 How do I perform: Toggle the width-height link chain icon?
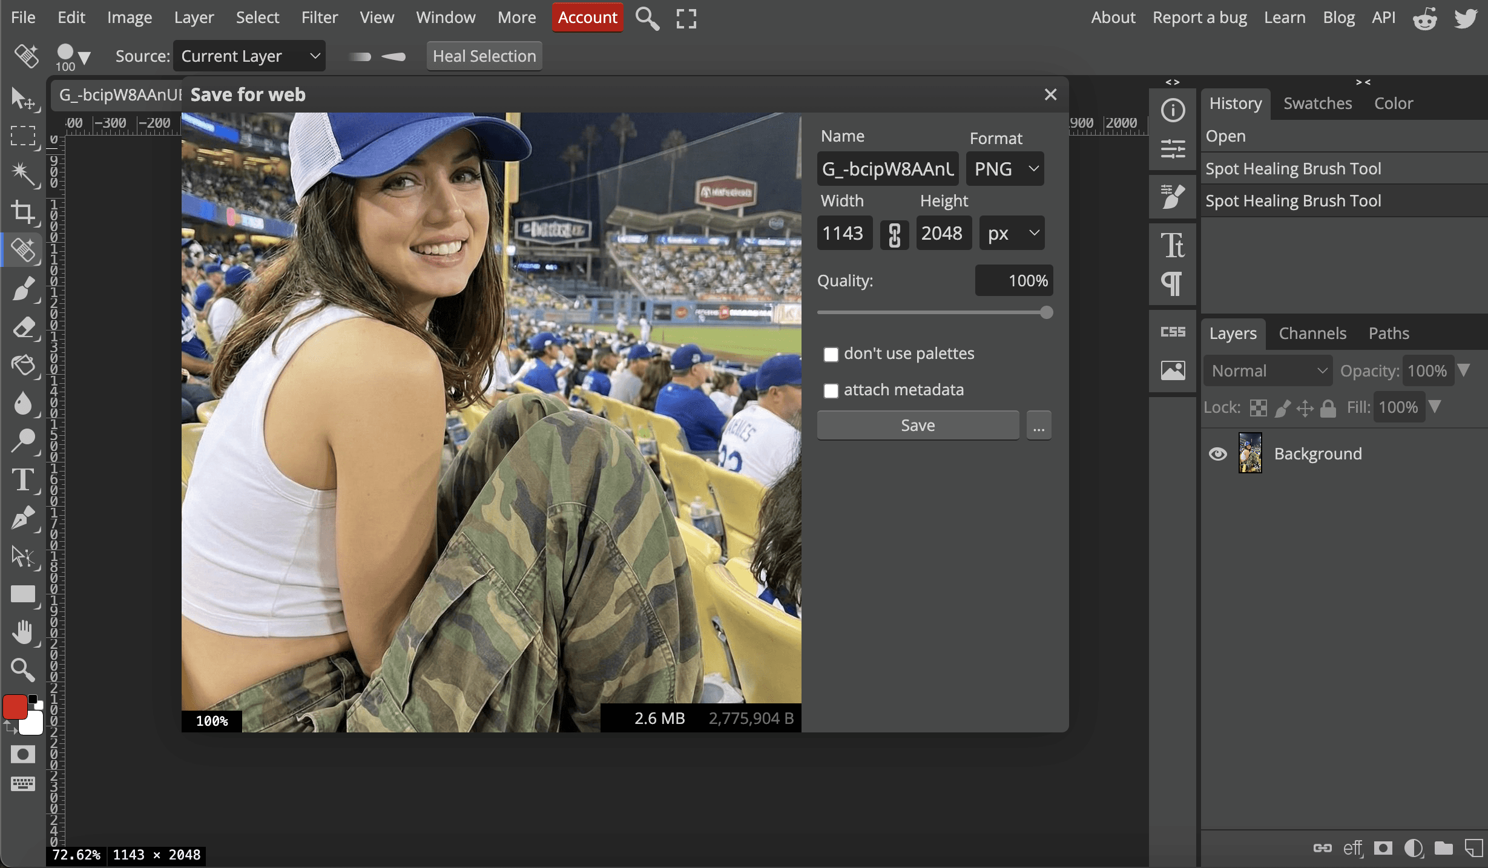894,234
